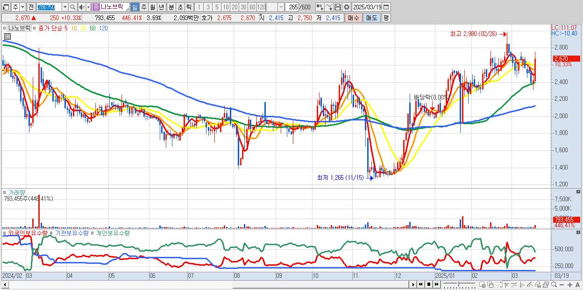
Task: Click the indicator add icon left of the save icon
Action: 329,7
